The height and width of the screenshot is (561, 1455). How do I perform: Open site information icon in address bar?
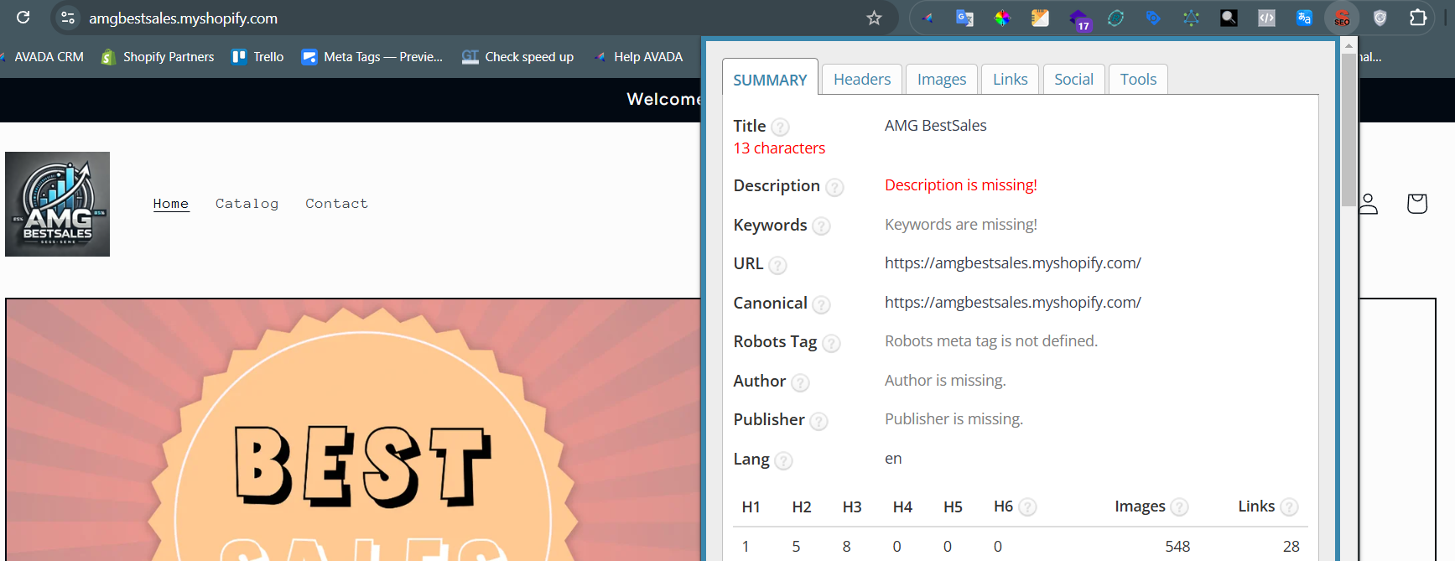tap(68, 18)
